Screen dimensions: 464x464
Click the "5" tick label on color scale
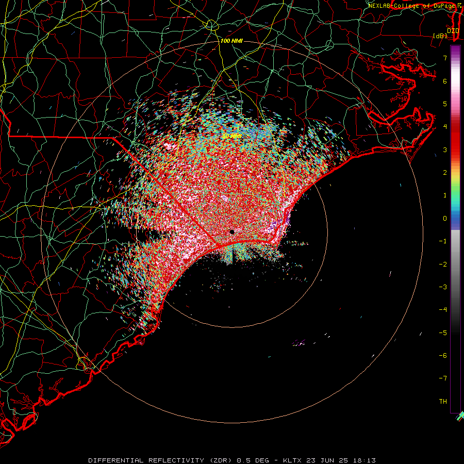point(445,104)
